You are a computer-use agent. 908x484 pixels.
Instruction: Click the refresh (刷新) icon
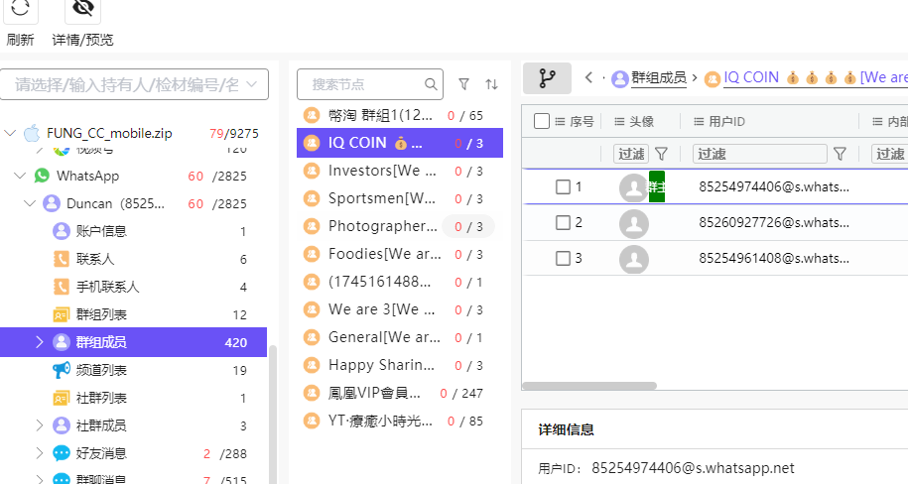20,8
